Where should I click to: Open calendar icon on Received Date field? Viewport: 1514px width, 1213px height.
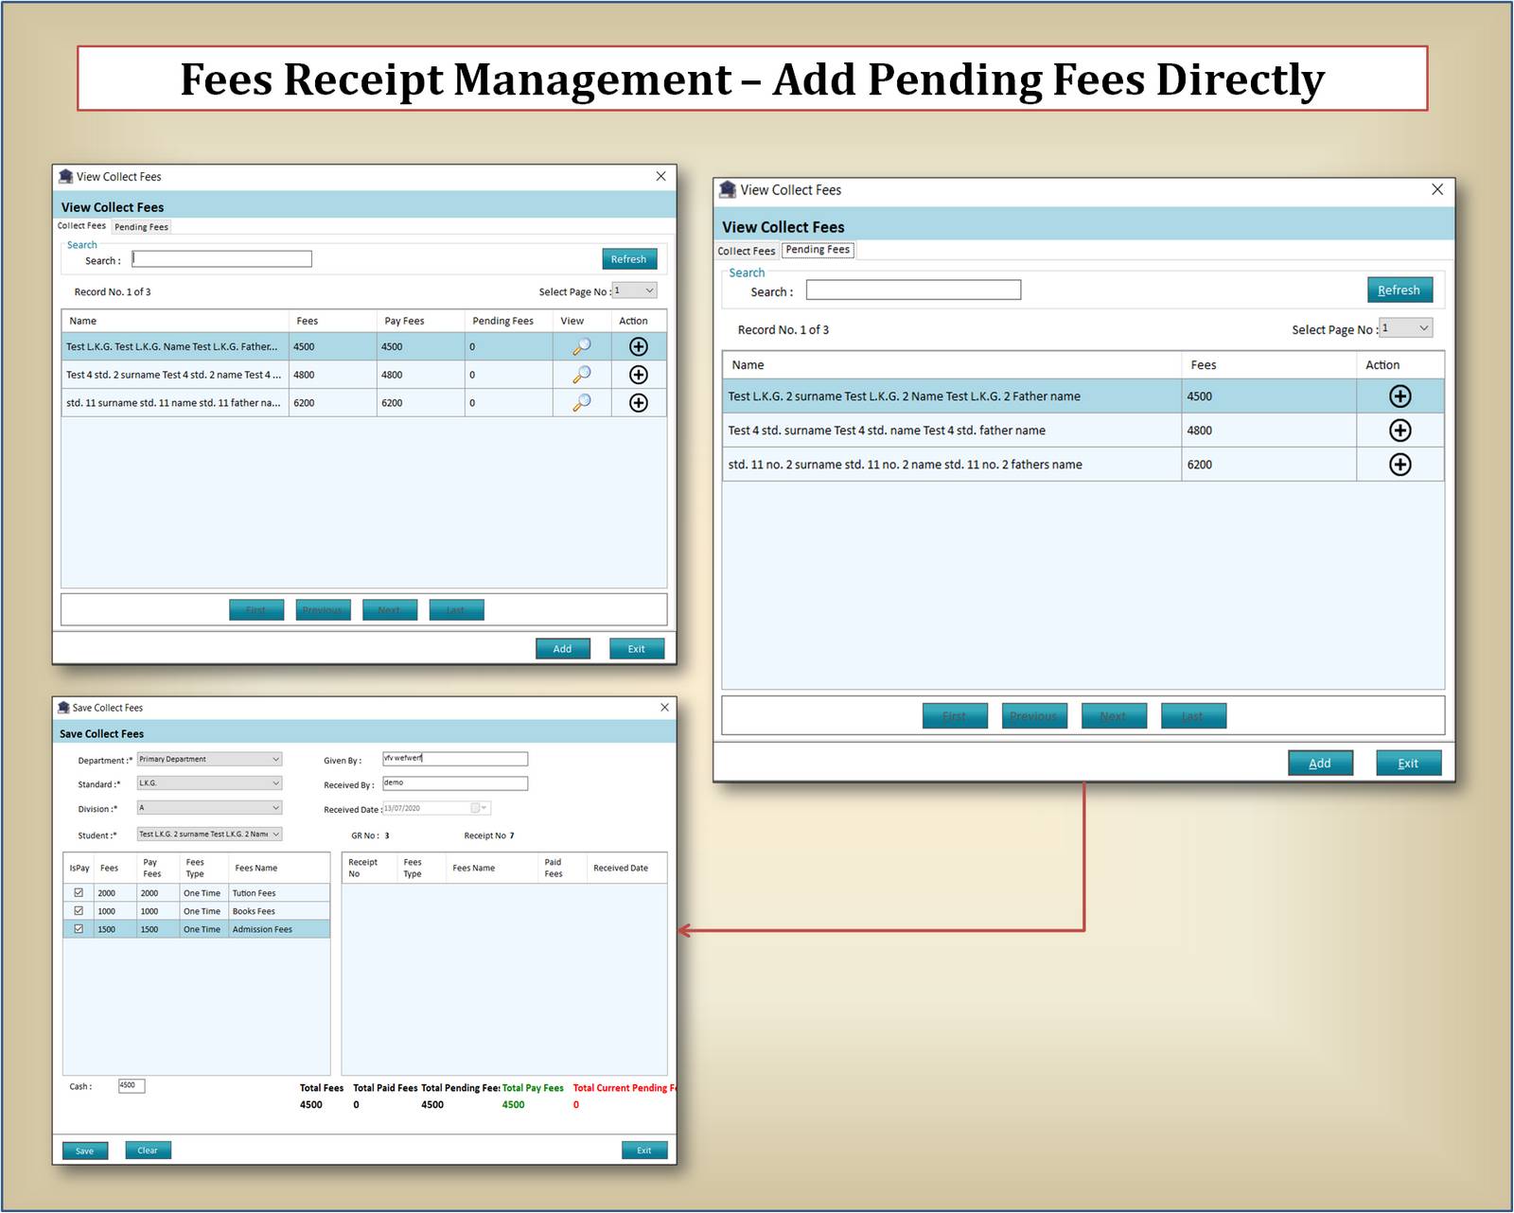point(475,808)
